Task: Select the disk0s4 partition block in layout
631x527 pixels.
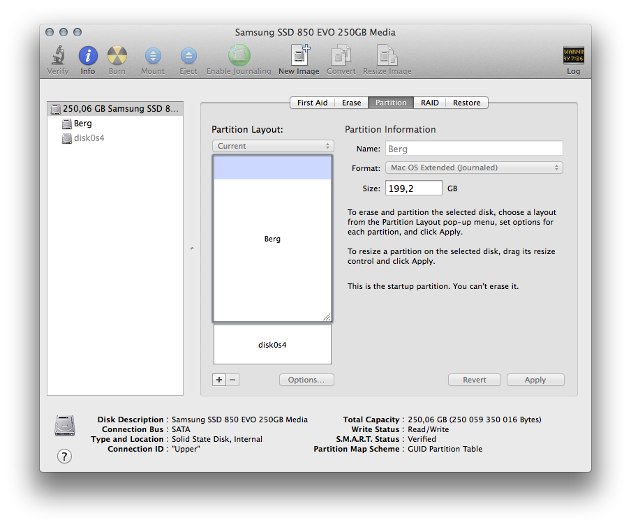Action: pyautogui.click(x=272, y=345)
